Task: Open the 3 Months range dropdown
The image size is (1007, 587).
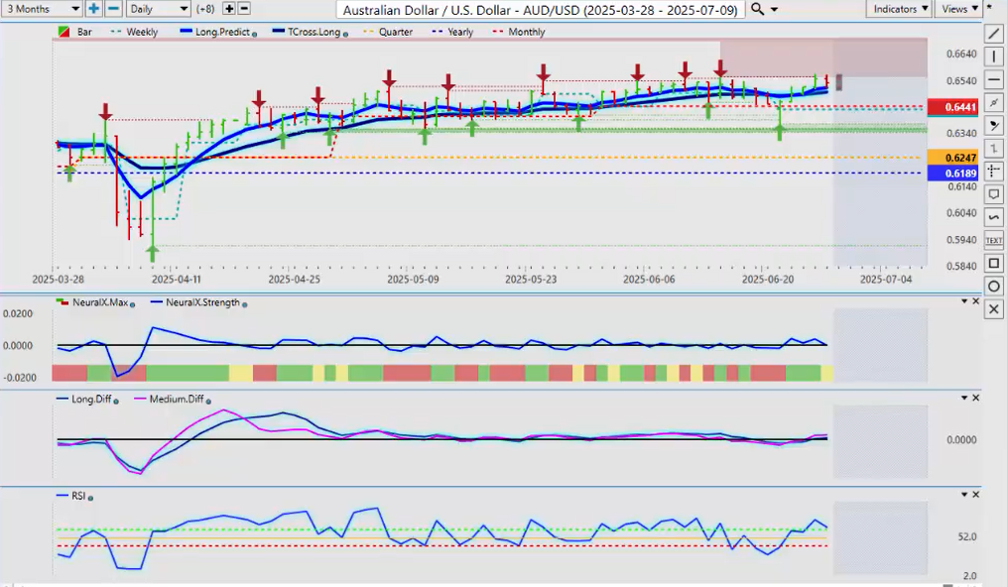Action: coord(42,9)
